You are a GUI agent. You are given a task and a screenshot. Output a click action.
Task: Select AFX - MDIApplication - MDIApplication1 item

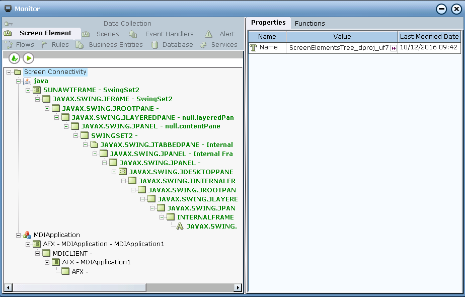point(104,244)
